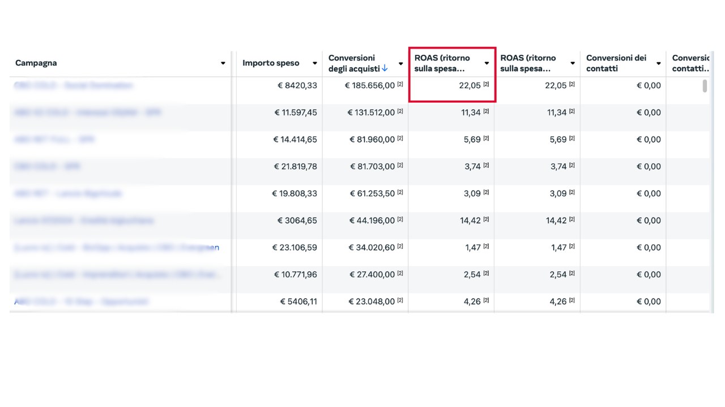Open the Conversioni dei contatti column dropdown arrow
The height and width of the screenshot is (407, 725).
(x=658, y=63)
